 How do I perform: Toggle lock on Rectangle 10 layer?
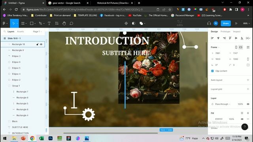pyautogui.click(x=38, y=44)
